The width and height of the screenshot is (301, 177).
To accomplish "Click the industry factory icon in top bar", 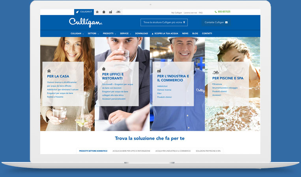I will tap(110, 12).
